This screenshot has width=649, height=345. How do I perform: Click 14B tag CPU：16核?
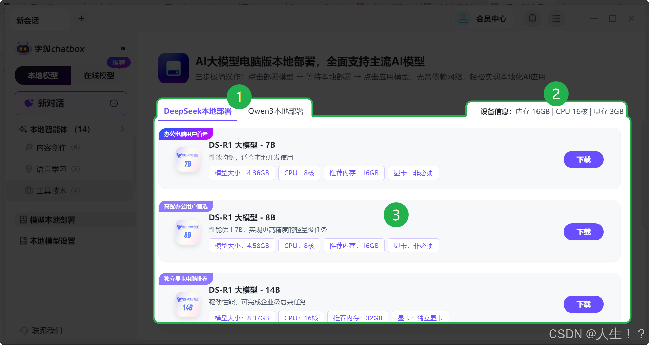click(301, 318)
